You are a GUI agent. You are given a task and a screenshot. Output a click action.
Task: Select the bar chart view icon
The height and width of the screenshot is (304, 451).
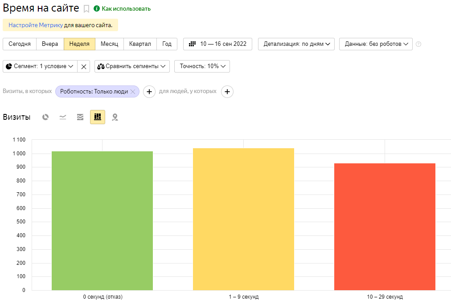pyautogui.click(x=98, y=117)
